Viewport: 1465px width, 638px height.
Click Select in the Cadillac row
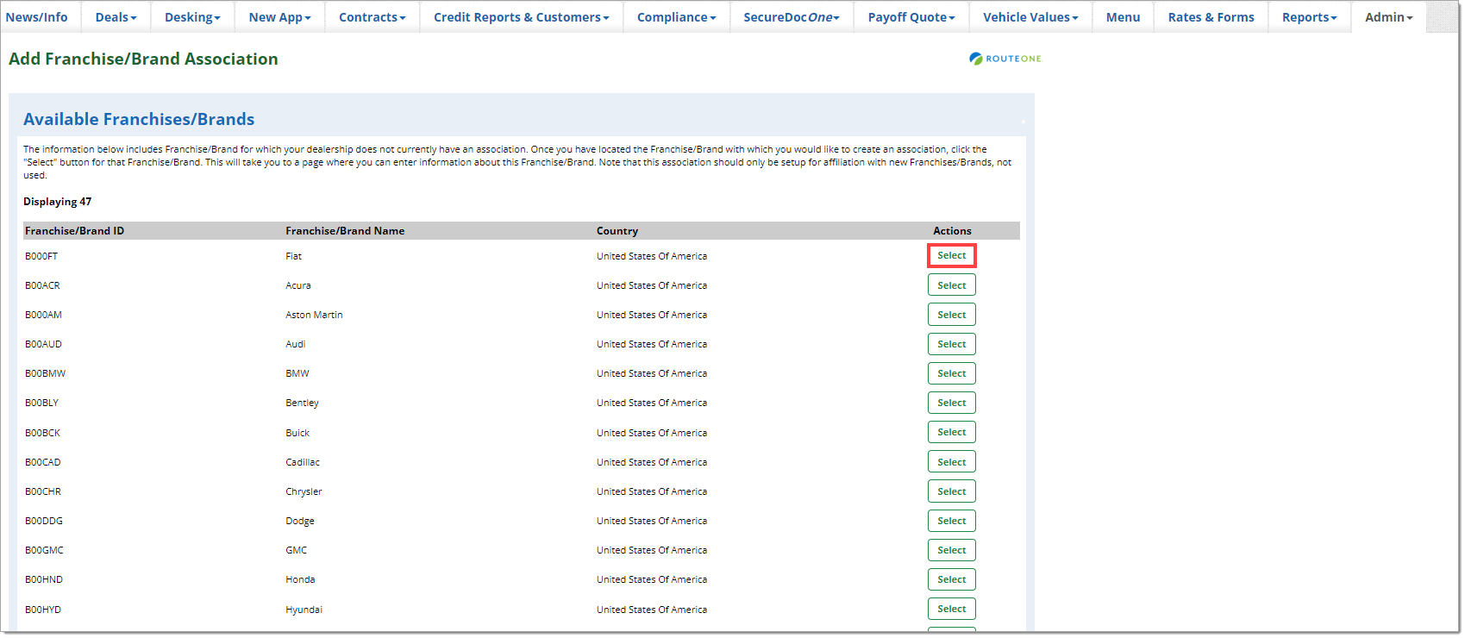(x=951, y=462)
